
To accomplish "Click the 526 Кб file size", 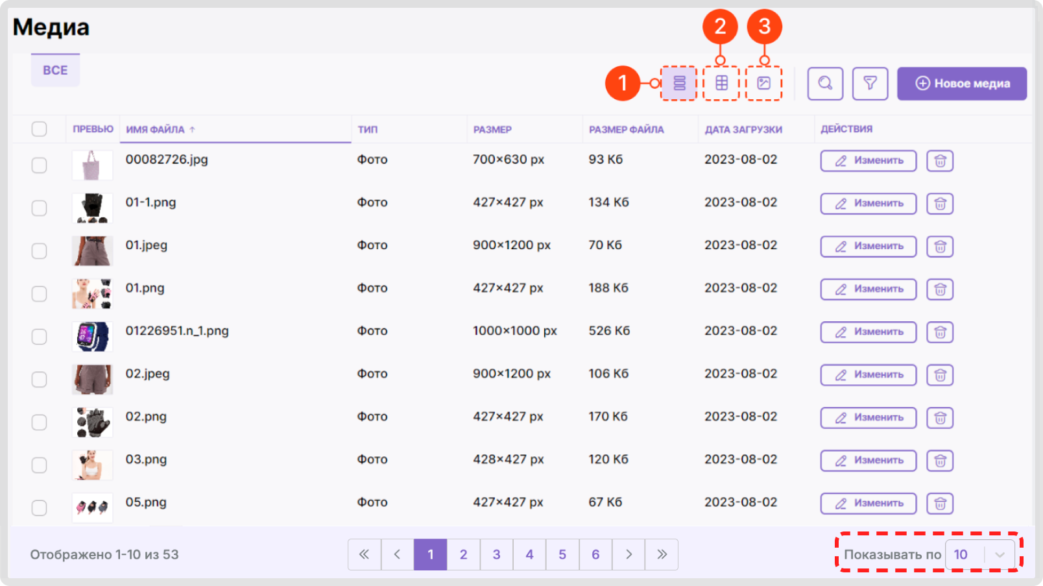I will [609, 331].
